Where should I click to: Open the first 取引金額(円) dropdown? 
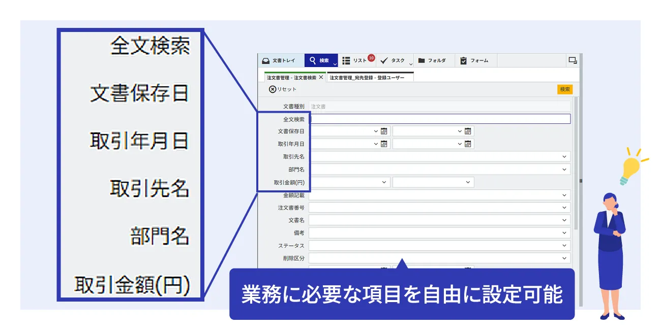tap(384, 182)
